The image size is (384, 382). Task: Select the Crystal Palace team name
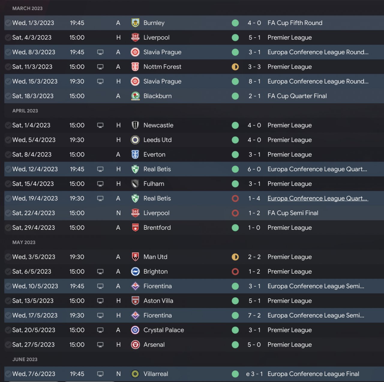pos(163,330)
